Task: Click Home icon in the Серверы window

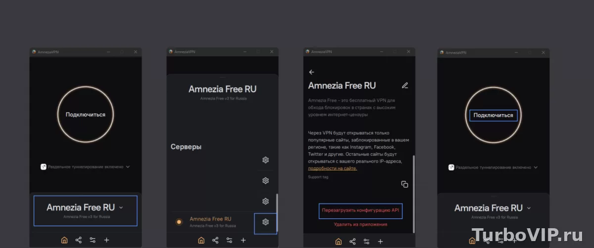Action: point(201,240)
